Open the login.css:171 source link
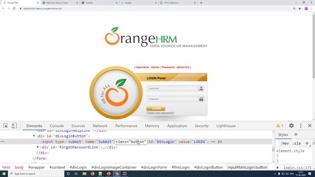Viewport: 315px width, 177px height. (x=297, y=167)
